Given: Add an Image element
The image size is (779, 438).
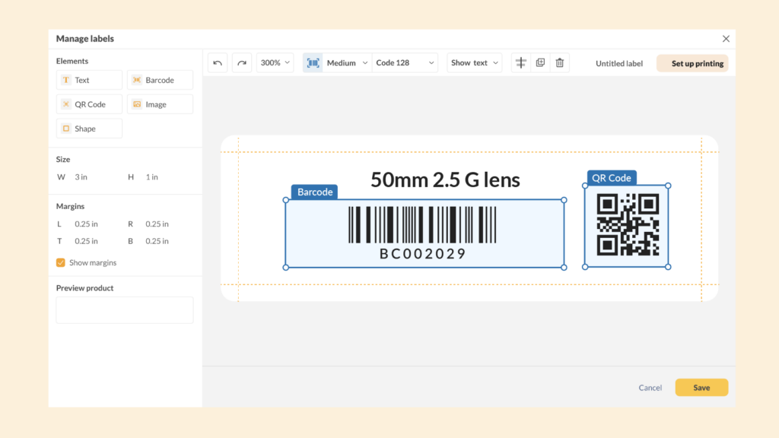Looking at the screenshot, I should point(160,104).
